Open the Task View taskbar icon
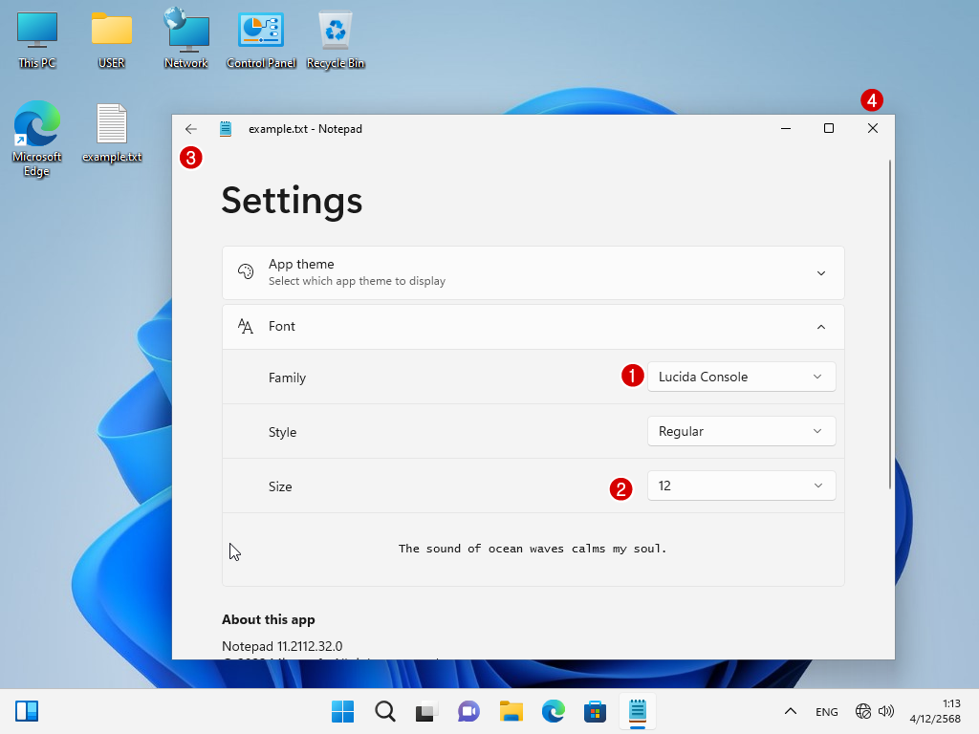This screenshot has width=979, height=734. coord(426,711)
